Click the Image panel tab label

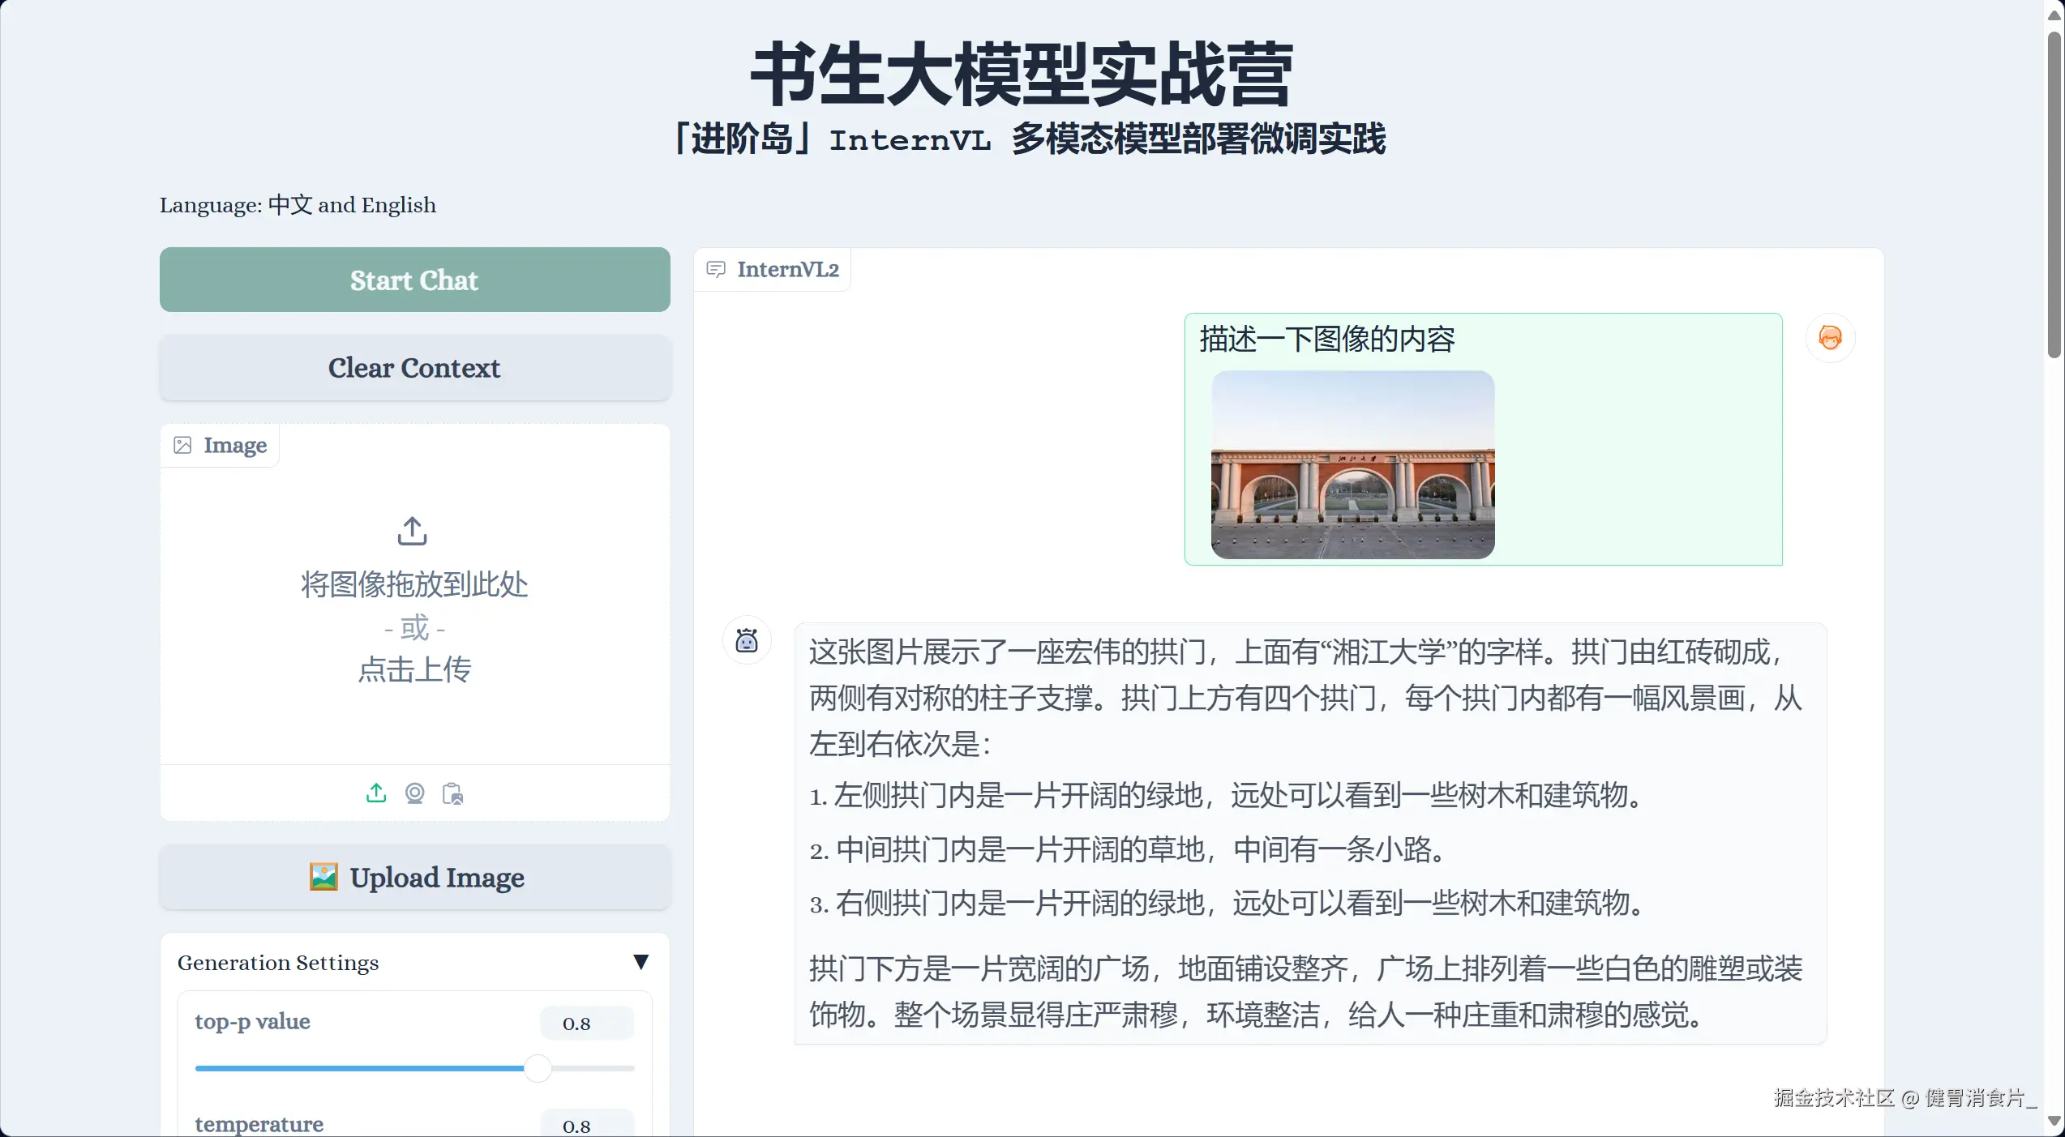pos(234,445)
